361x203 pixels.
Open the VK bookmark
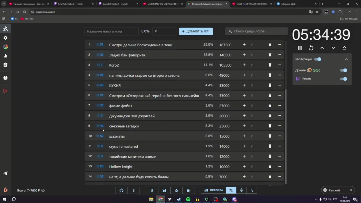click(x=14, y=19)
